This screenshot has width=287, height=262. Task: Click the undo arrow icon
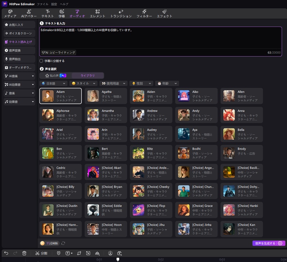coord(6,253)
